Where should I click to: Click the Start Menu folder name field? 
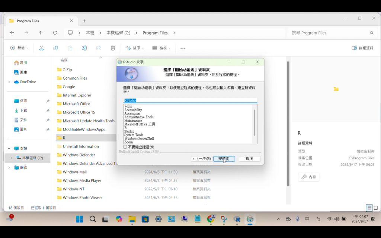point(190,100)
